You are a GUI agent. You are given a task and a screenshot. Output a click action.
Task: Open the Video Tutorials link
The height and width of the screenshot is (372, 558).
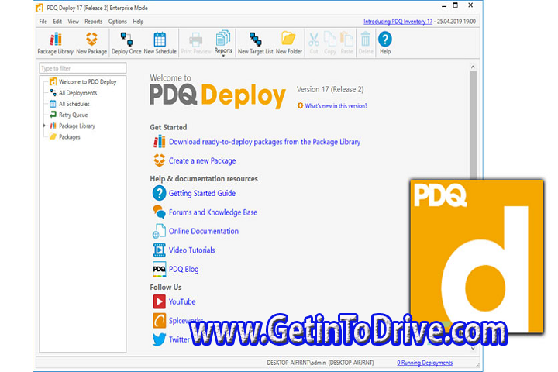pyautogui.click(x=192, y=250)
